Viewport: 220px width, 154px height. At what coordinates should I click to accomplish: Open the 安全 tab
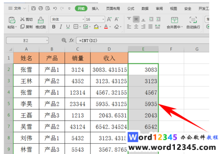click(188, 9)
